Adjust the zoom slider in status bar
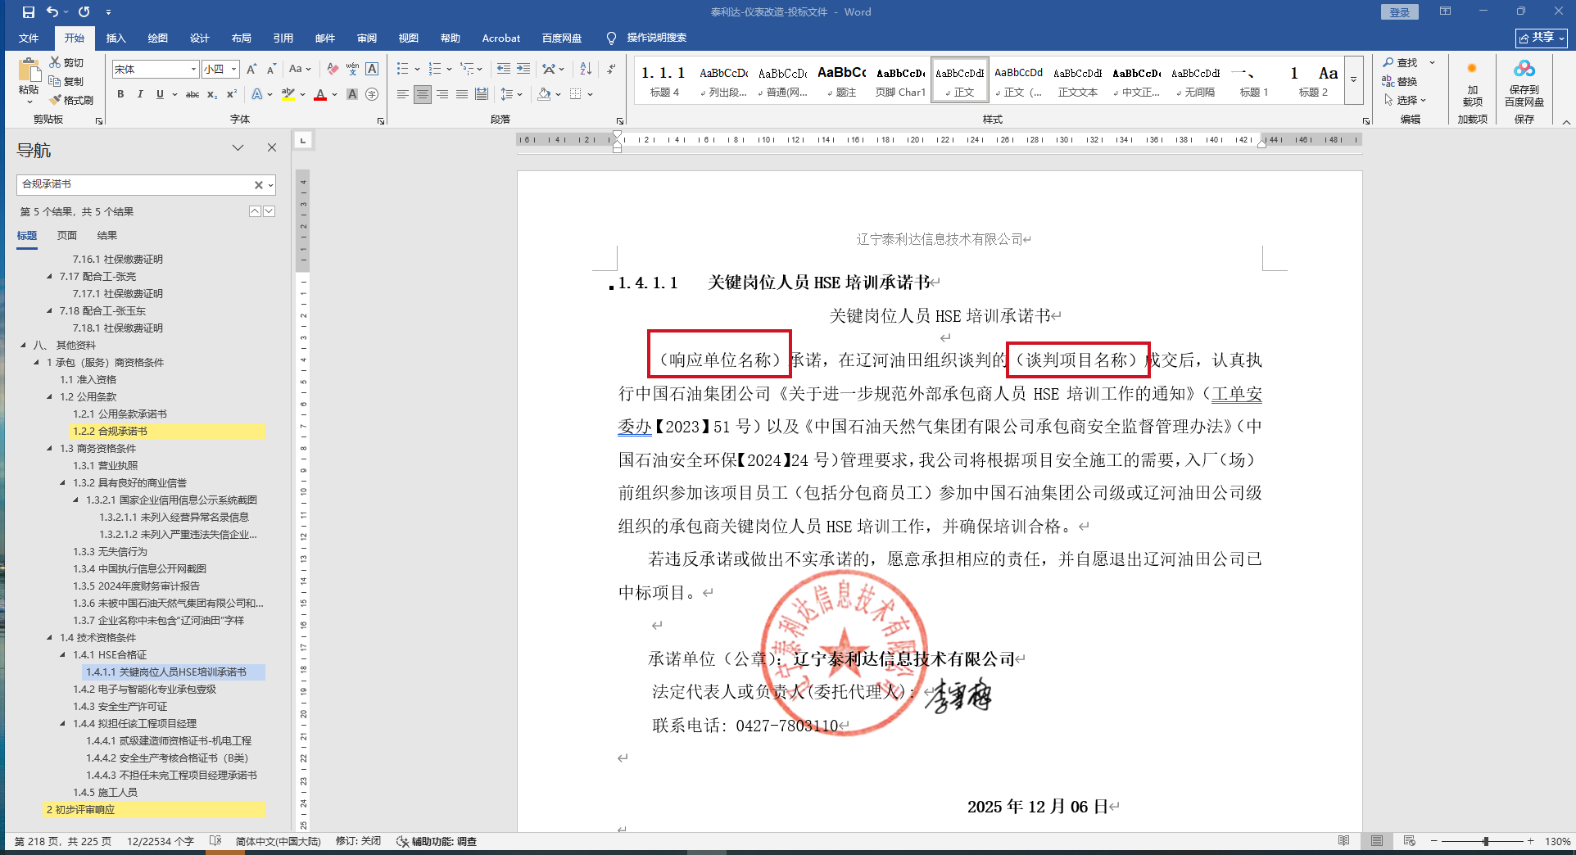The width and height of the screenshot is (1576, 855). click(x=1485, y=841)
